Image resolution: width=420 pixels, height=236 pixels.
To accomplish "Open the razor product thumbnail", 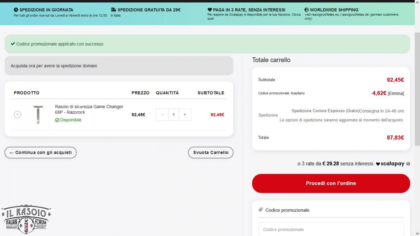I will pos(38,114).
